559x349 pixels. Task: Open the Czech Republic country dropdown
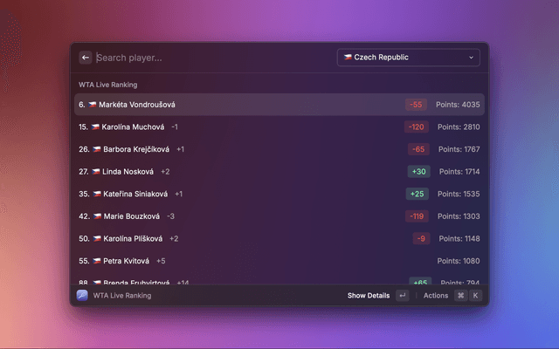[x=409, y=58]
